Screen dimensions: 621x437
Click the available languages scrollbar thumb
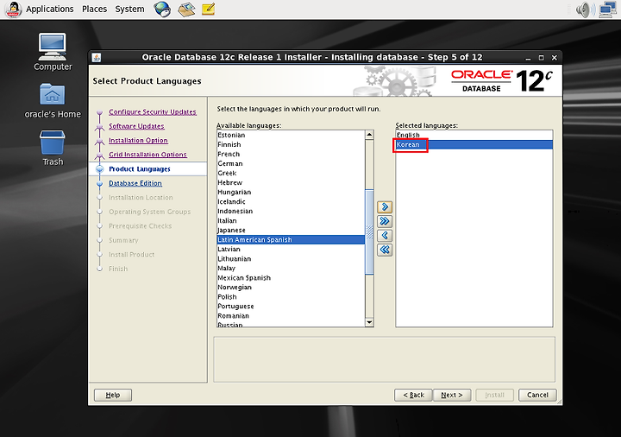point(369,231)
